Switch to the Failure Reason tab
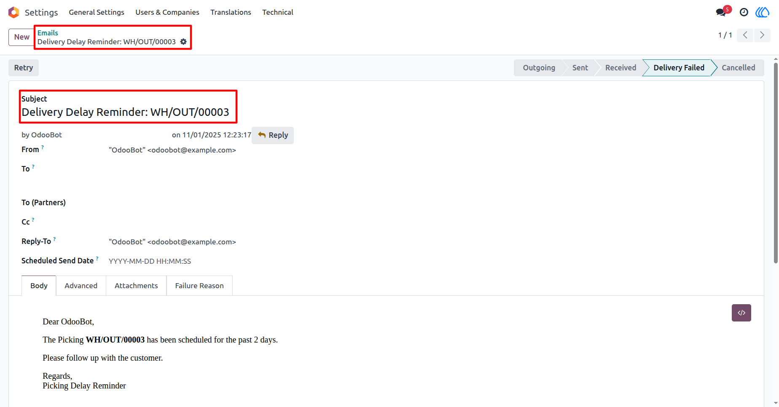 point(199,286)
